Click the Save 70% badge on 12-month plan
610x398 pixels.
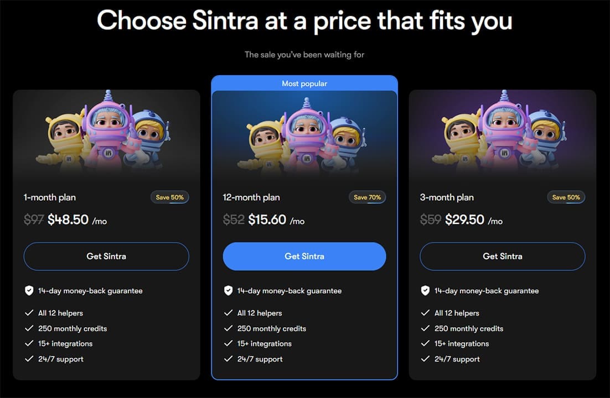click(x=368, y=197)
